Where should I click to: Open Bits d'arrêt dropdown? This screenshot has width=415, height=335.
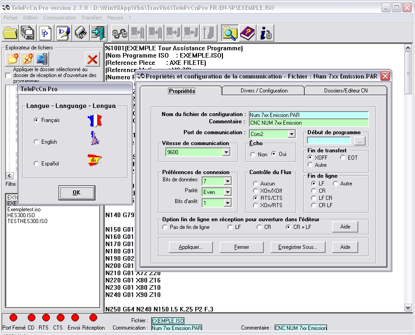[x=227, y=203]
